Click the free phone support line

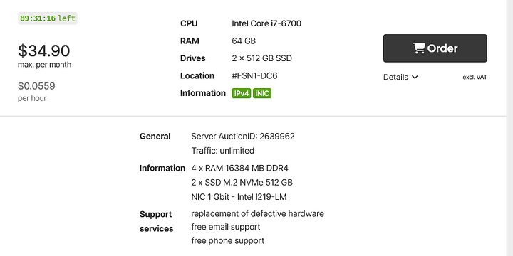pyautogui.click(x=228, y=241)
